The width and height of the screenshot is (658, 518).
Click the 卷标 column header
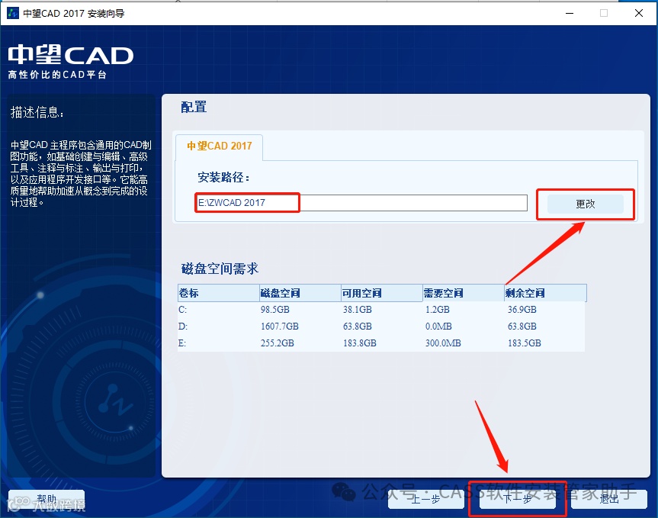pos(218,293)
